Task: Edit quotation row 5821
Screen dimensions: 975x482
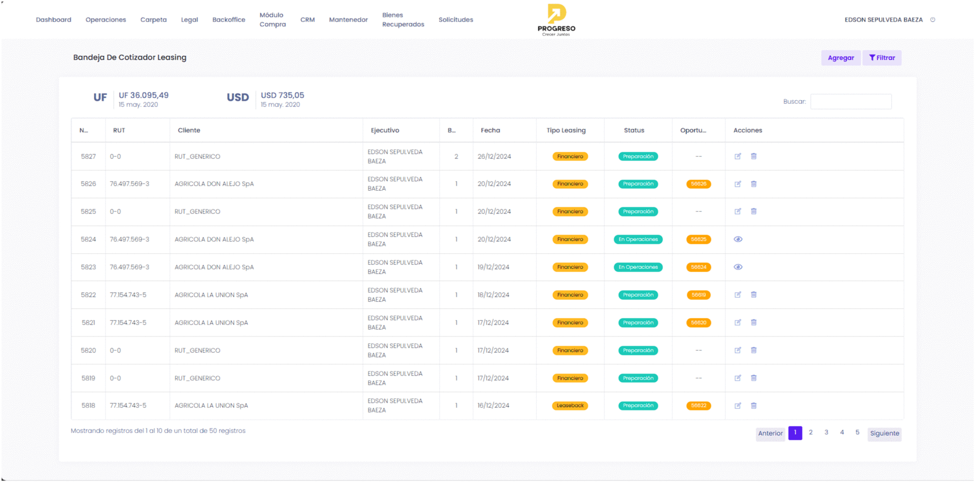Action: 738,323
